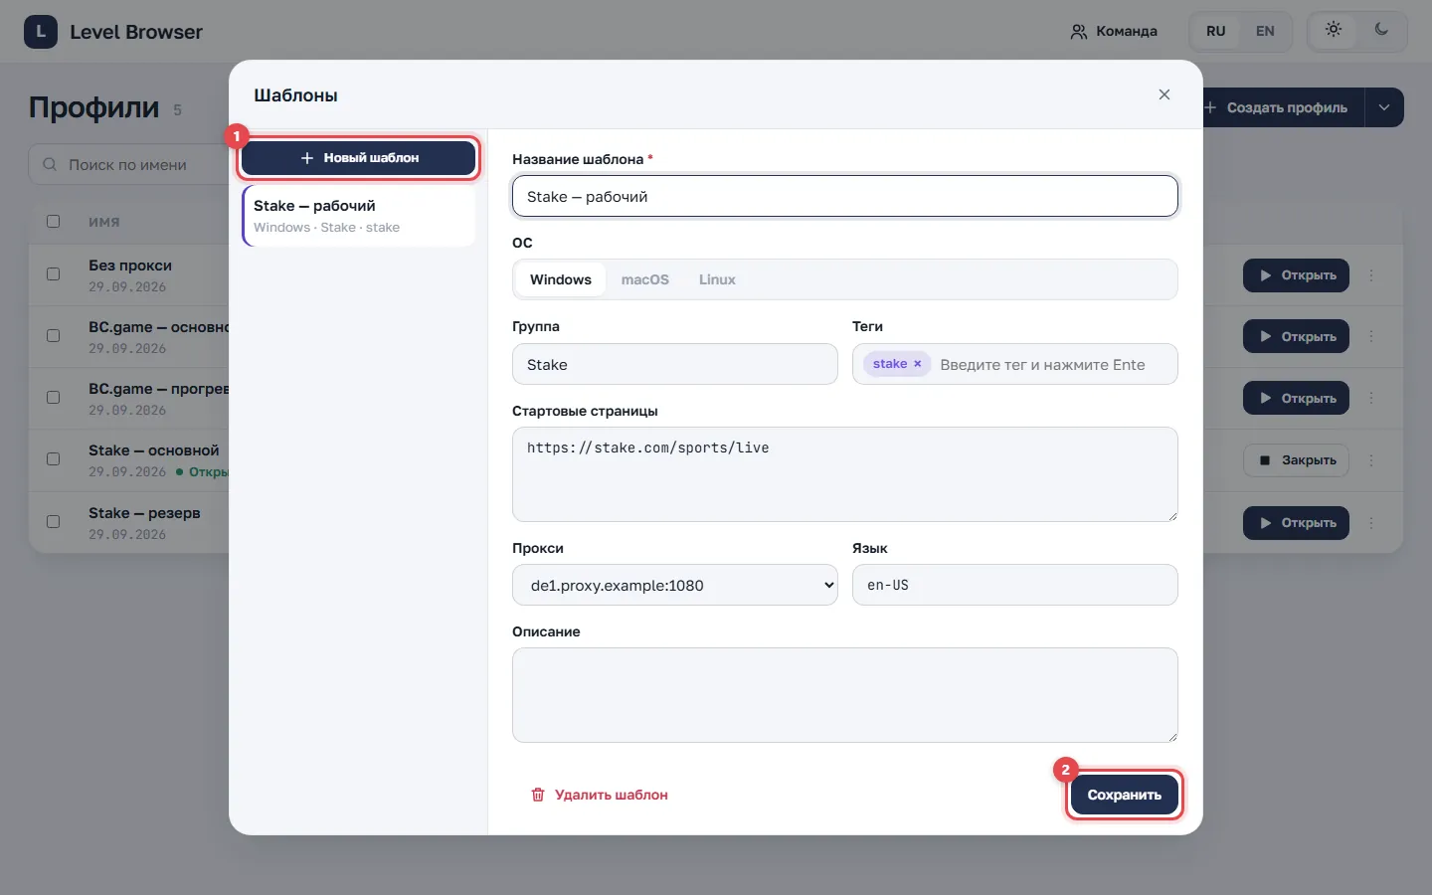
Task: Close the running Stake — основной profile
Action: (1296, 460)
